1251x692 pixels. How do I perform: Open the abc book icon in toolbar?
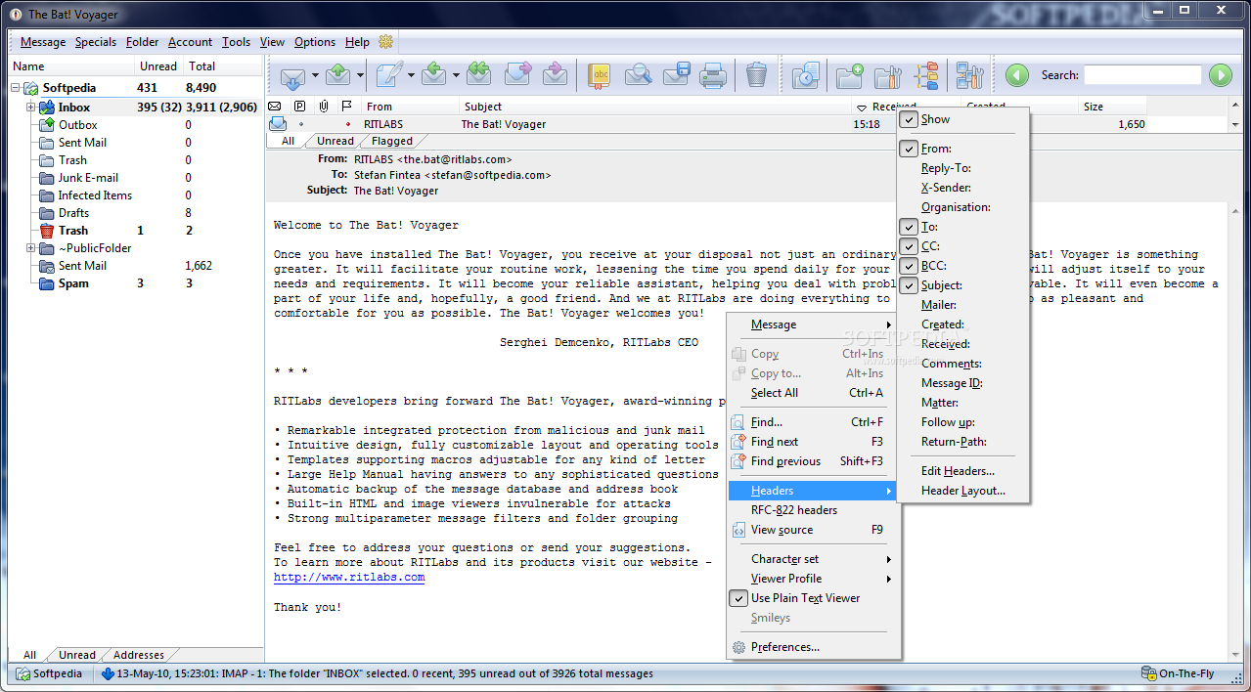click(600, 75)
